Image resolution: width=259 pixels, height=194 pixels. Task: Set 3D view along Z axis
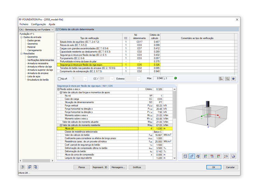point(218,156)
